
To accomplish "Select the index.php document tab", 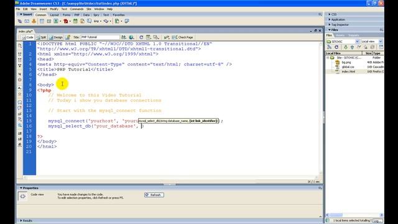I will 25,31.
